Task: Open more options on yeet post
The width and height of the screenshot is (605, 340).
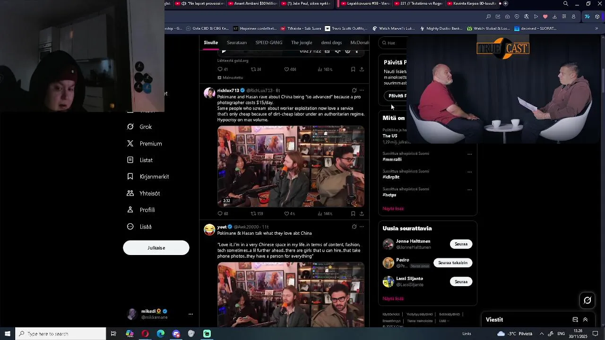Action: pos(362,227)
